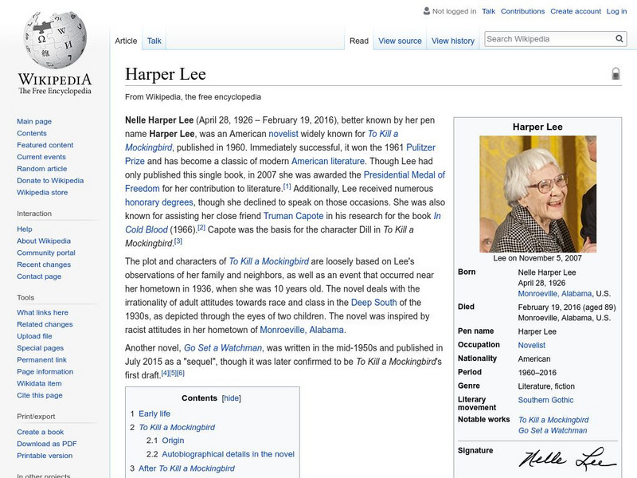Image resolution: width=637 pixels, height=478 pixels.
Task: Open Southern Gothic in infobox
Action: pyautogui.click(x=545, y=401)
